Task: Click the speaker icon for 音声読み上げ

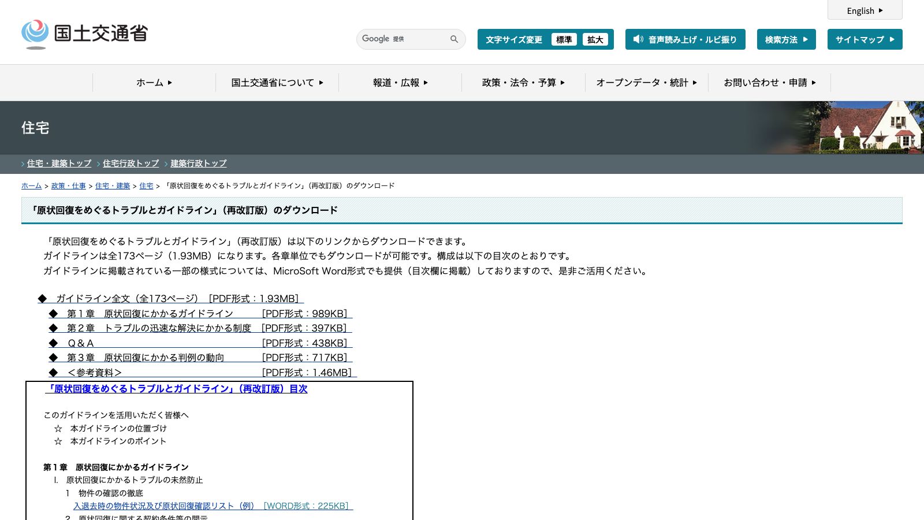Action: [638, 39]
